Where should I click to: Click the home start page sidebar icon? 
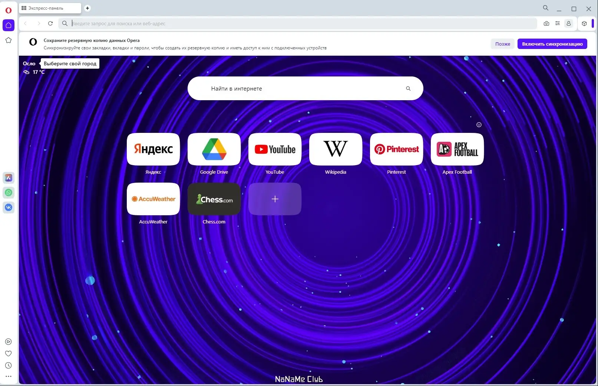[x=9, y=25]
